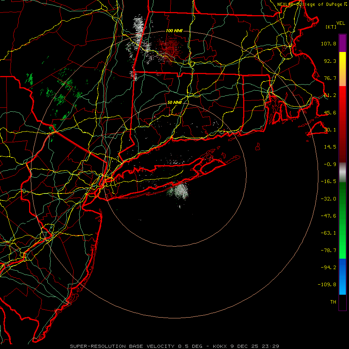This screenshot has height=349, width=349.
Task: Click the 61.2 legend value
Action: (330, 95)
